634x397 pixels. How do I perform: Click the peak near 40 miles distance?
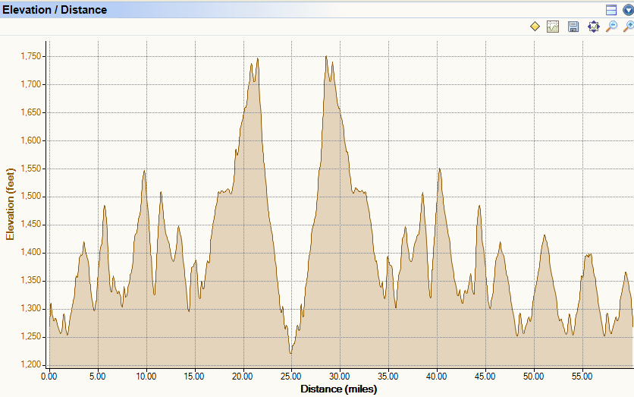(440, 169)
